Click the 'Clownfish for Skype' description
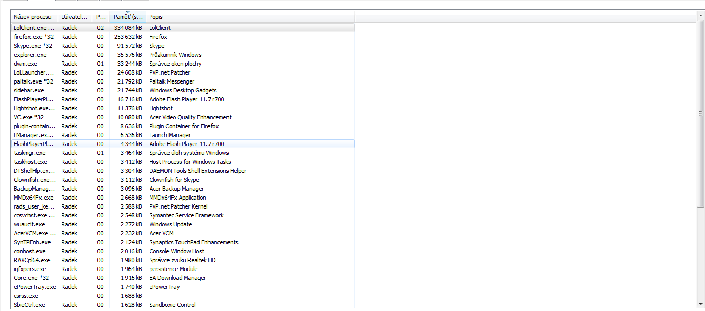The width and height of the screenshot is (705, 311). [174, 180]
